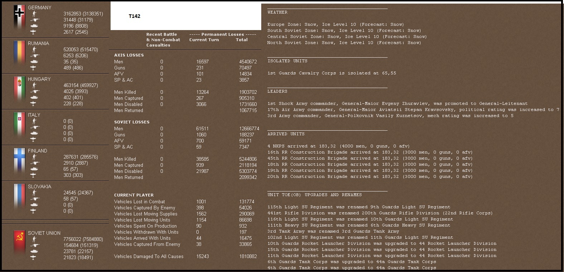Click Finland manpower value 287631 (285576)
564x272 pixels.
81,157
